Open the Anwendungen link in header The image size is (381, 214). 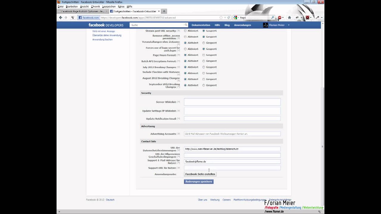243,25
